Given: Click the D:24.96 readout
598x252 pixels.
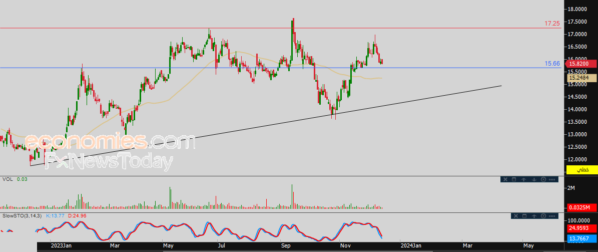Looking at the screenshot, I should pos(78,216).
